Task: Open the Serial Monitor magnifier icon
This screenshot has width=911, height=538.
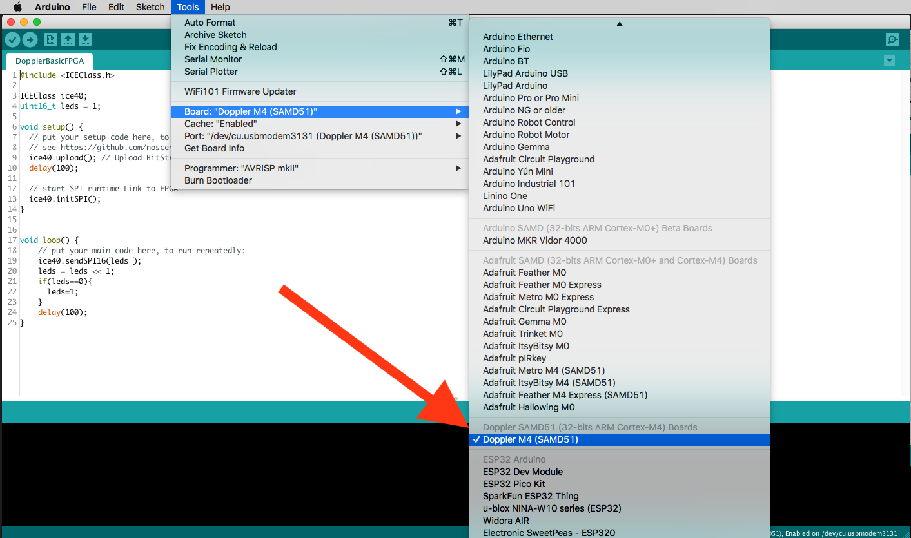Action: pyautogui.click(x=892, y=40)
